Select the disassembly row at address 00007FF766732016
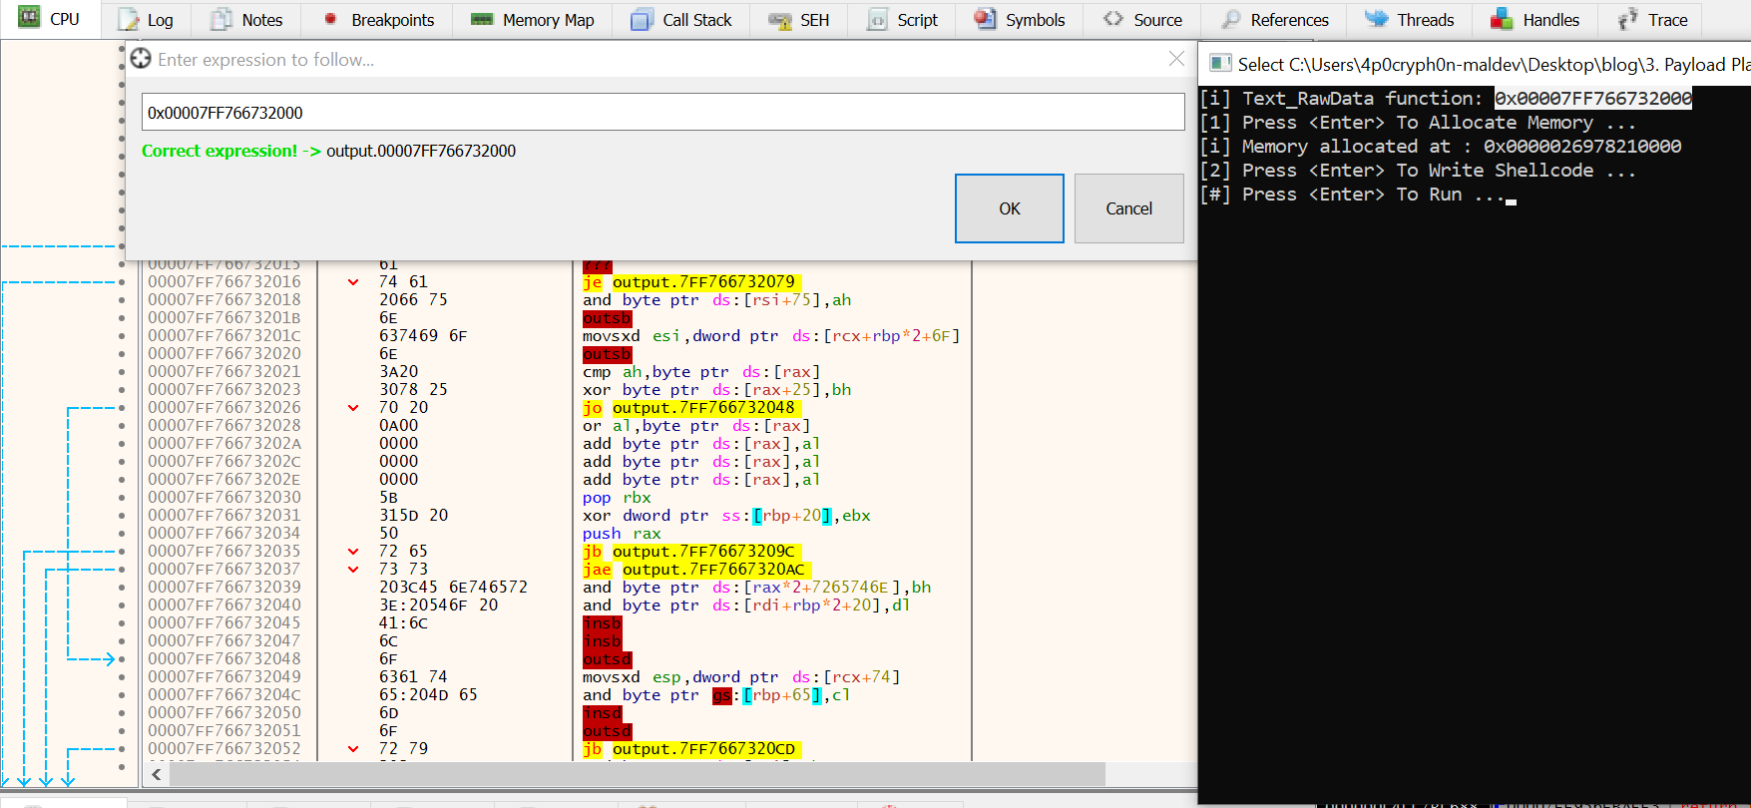 559,282
